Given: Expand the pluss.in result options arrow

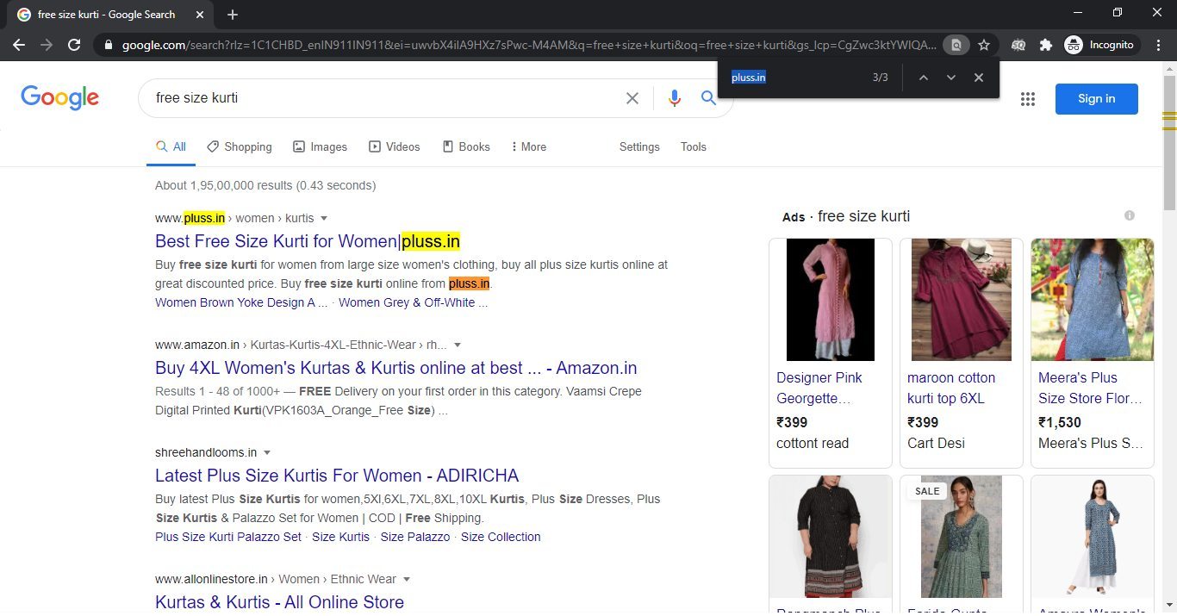Looking at the screenshot, I should pos(324,219).
